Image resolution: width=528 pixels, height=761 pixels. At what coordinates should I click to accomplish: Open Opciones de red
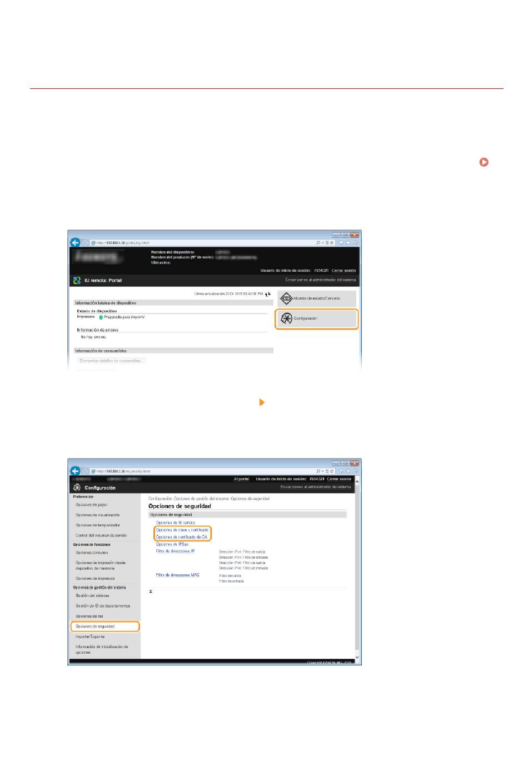[x=89, y=616]
